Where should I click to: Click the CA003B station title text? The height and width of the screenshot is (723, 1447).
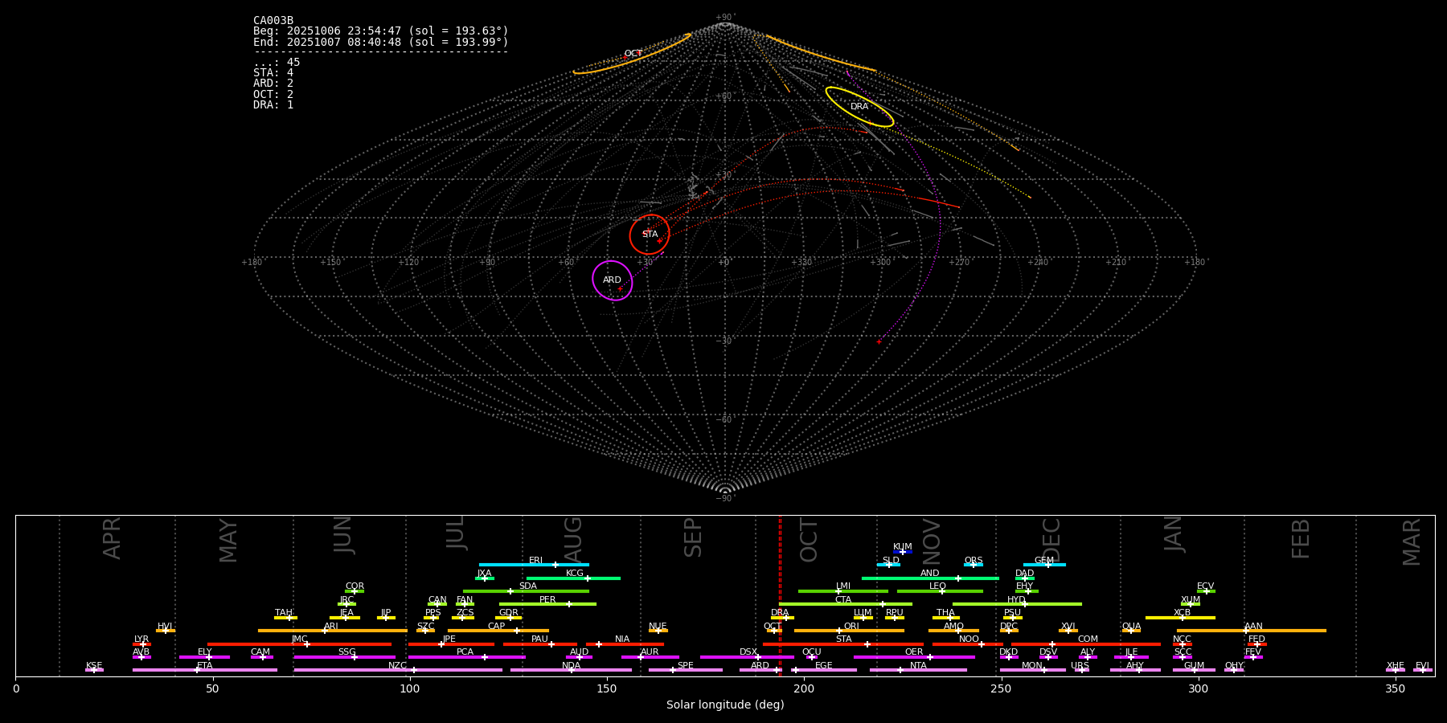pos(273,20)
